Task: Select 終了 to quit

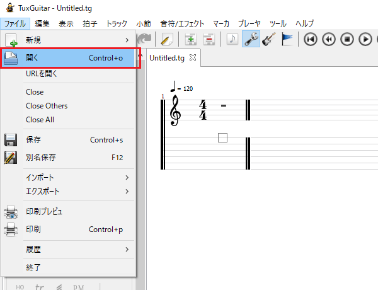Action: click(x=68, y=267)
